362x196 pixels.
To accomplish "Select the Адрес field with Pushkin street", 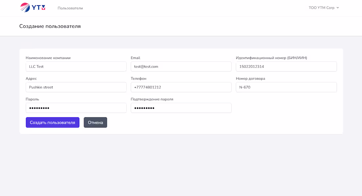I will 76,87.
